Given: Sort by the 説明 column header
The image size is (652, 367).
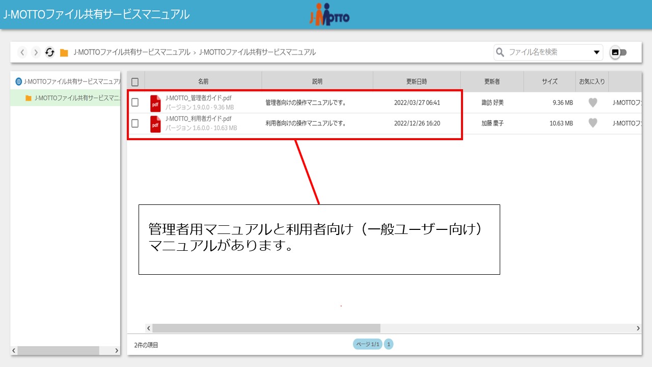Looking at the screenshot, I should pos(317,82).
